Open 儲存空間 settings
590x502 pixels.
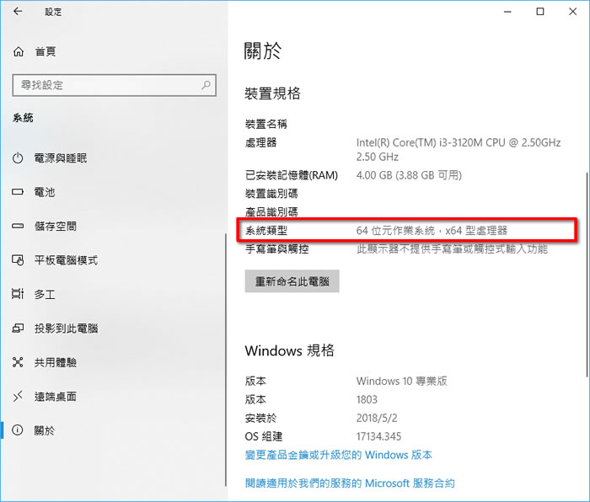point(56,227)
